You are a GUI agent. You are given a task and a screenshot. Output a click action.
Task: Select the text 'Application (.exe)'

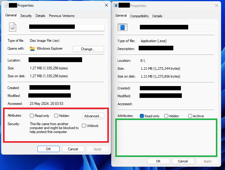[154, 41]
